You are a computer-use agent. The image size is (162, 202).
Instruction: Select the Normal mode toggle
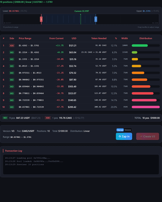tap(120, 130)
